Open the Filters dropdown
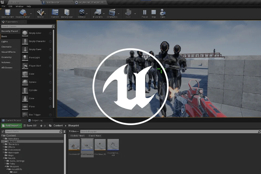Viewport: 261px width, 174px height. (74, 131)
